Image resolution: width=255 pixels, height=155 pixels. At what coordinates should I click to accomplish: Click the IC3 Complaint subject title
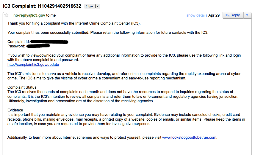pyautogui.click(x=42, y=6)
